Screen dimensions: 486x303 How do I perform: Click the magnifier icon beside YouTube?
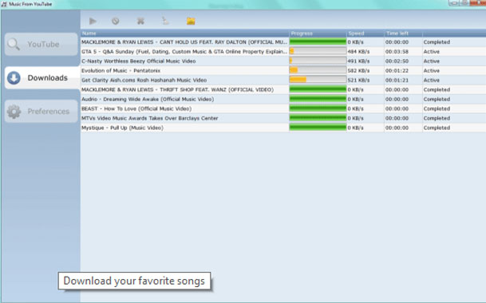(x=14, y=45)
